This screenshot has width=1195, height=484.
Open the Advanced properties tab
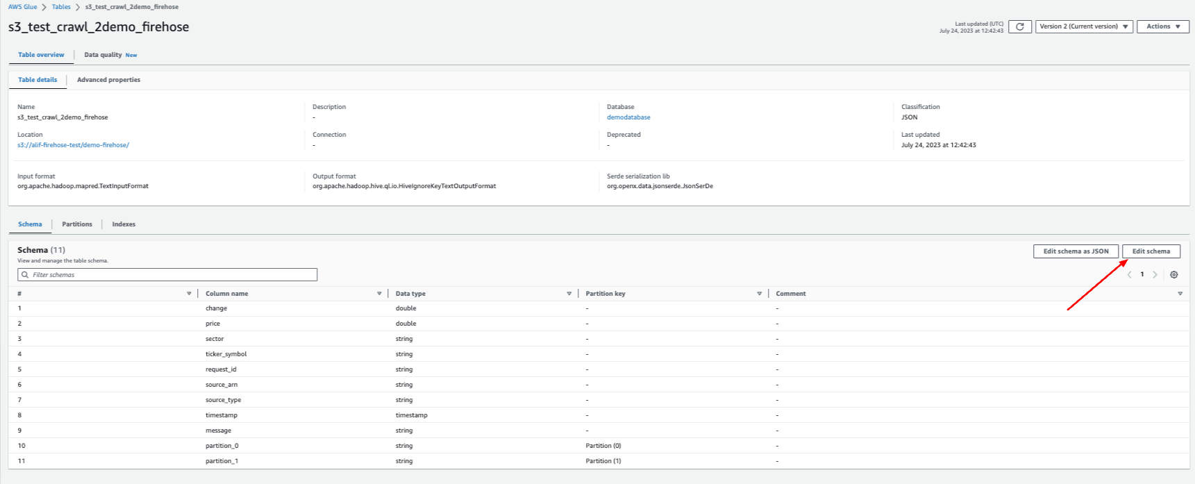(108, 80)
